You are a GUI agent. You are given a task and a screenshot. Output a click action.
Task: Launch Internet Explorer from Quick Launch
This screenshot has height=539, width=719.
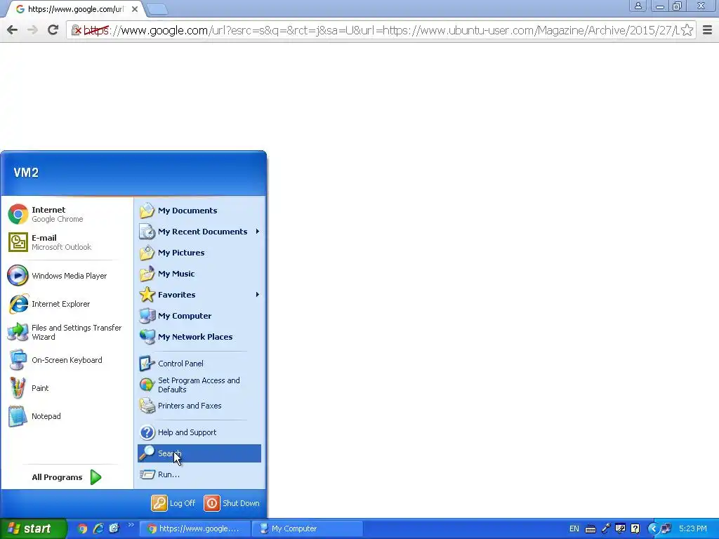[x=98, y=528]
